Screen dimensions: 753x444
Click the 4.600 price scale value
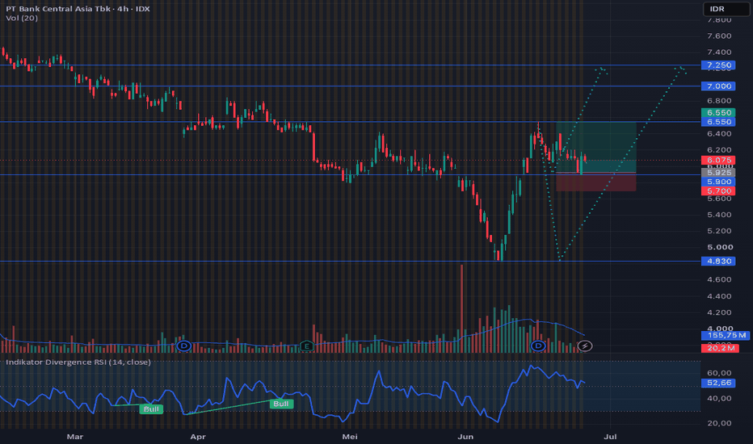pos(719,279)
